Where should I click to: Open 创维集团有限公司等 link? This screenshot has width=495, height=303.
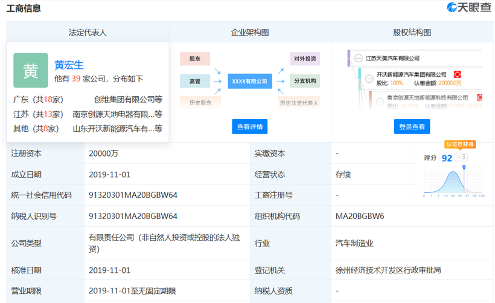[128, 99]
